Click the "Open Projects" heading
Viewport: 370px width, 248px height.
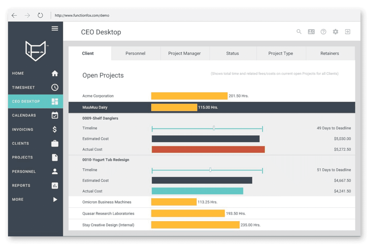103,75
